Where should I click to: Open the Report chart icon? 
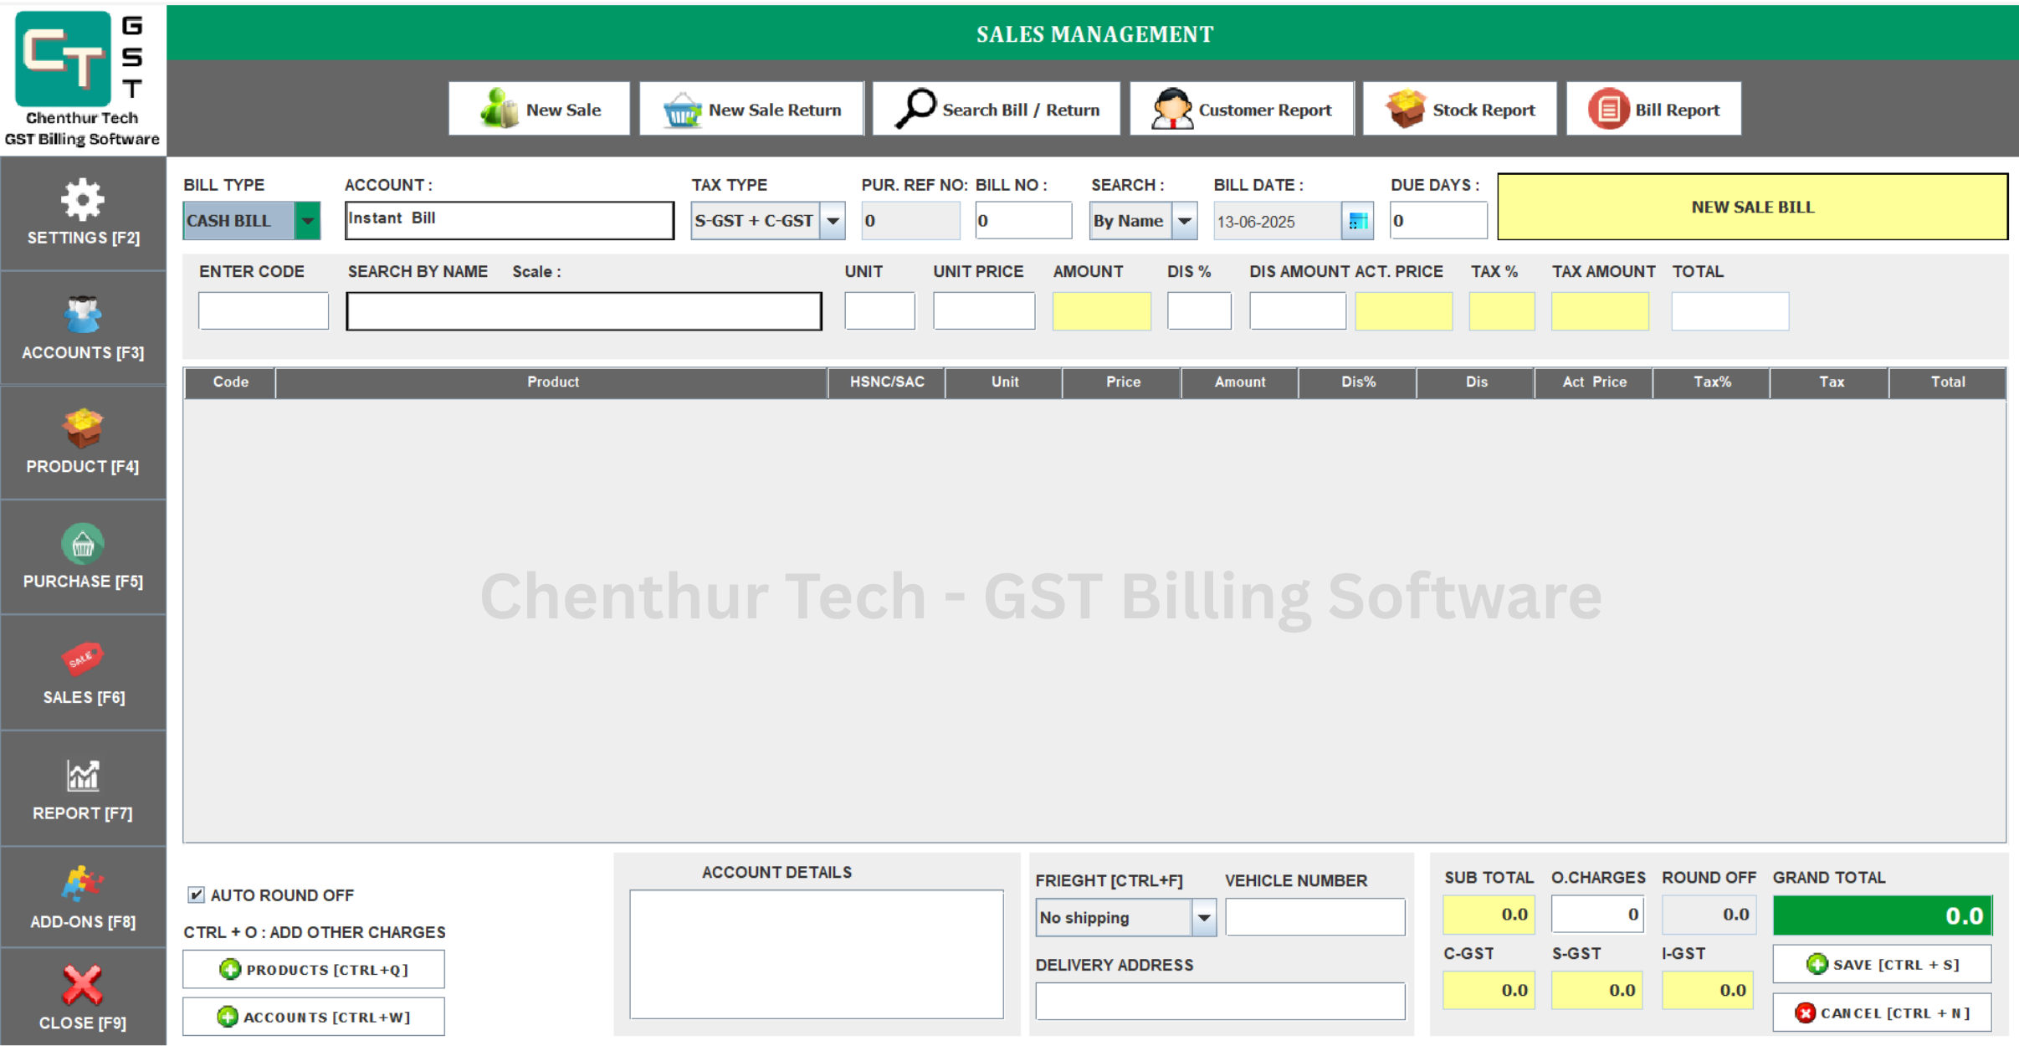click(82, 776)
